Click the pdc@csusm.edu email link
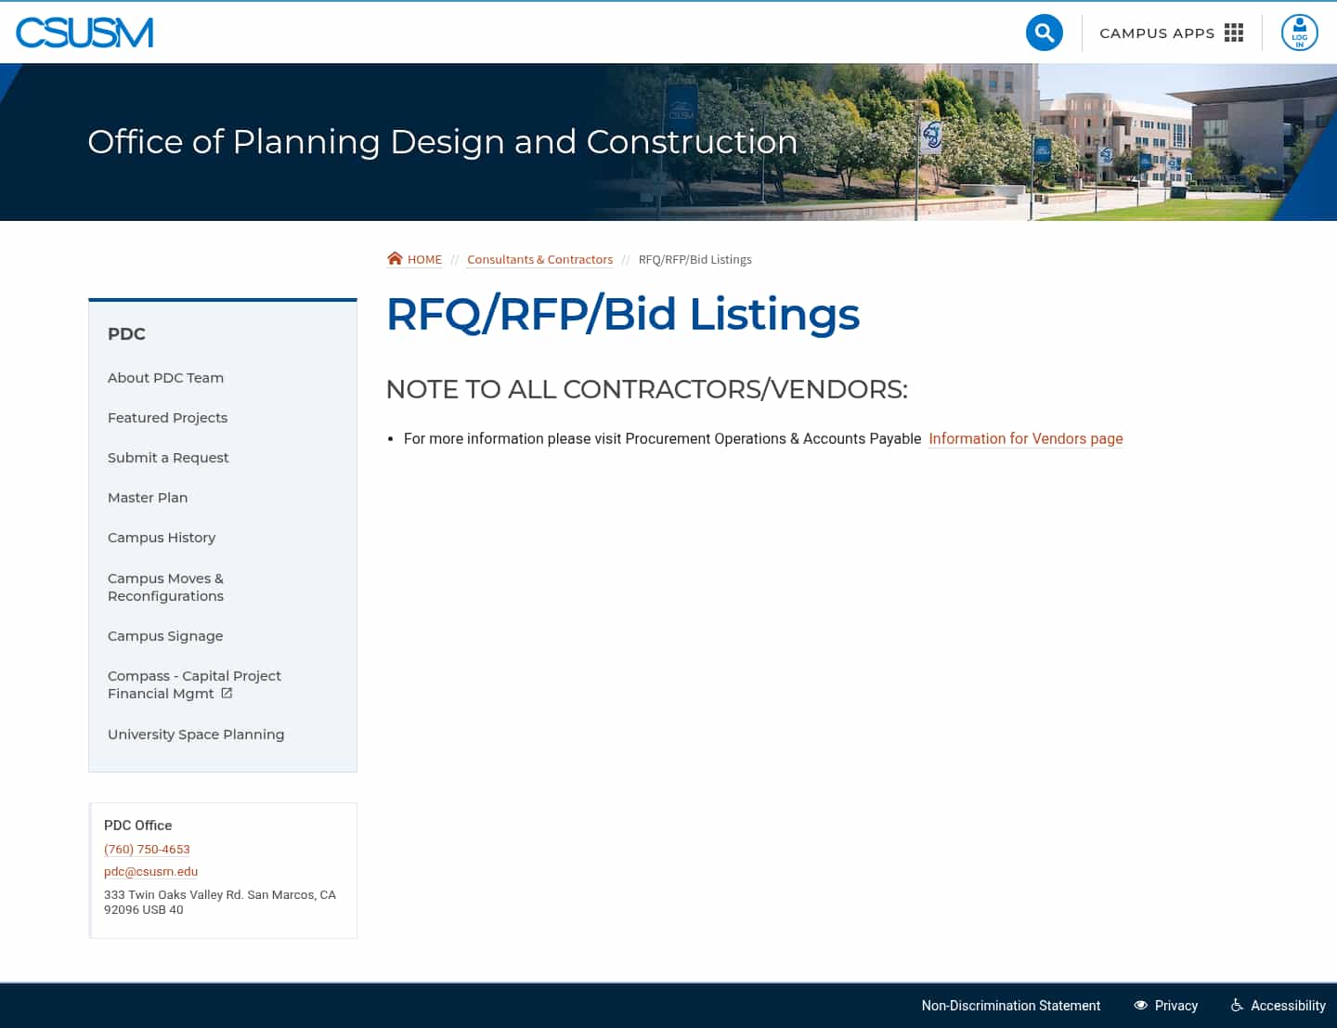The image size is (1337, 1028). pyautogui.click(x=150, y=871)
